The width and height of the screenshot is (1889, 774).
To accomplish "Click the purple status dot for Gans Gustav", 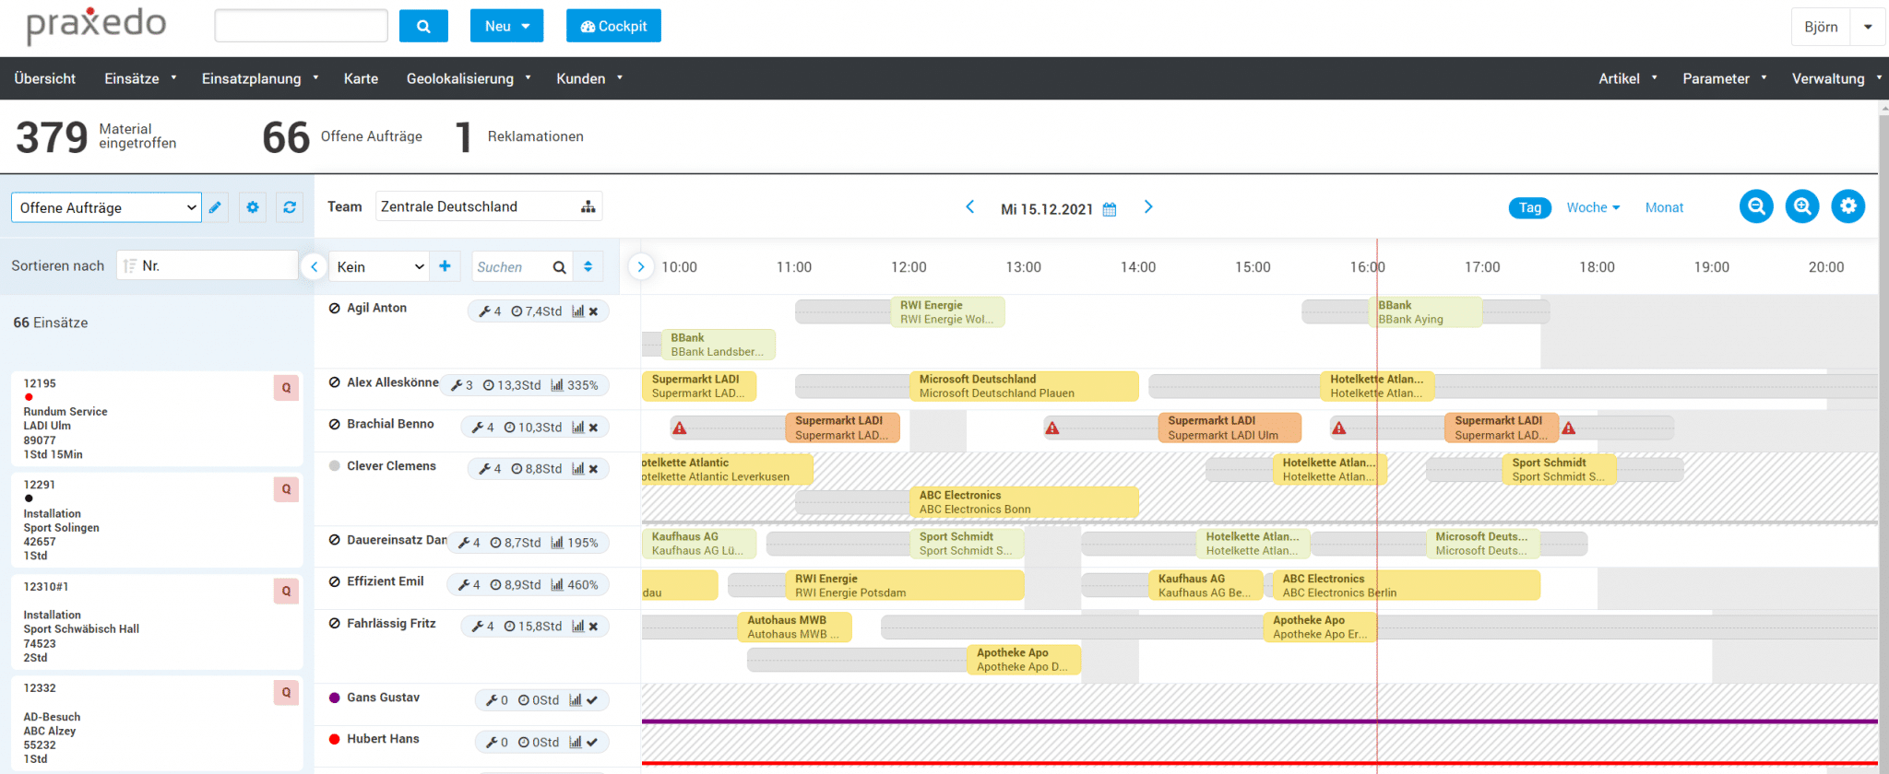I will [x=335, y=698].
